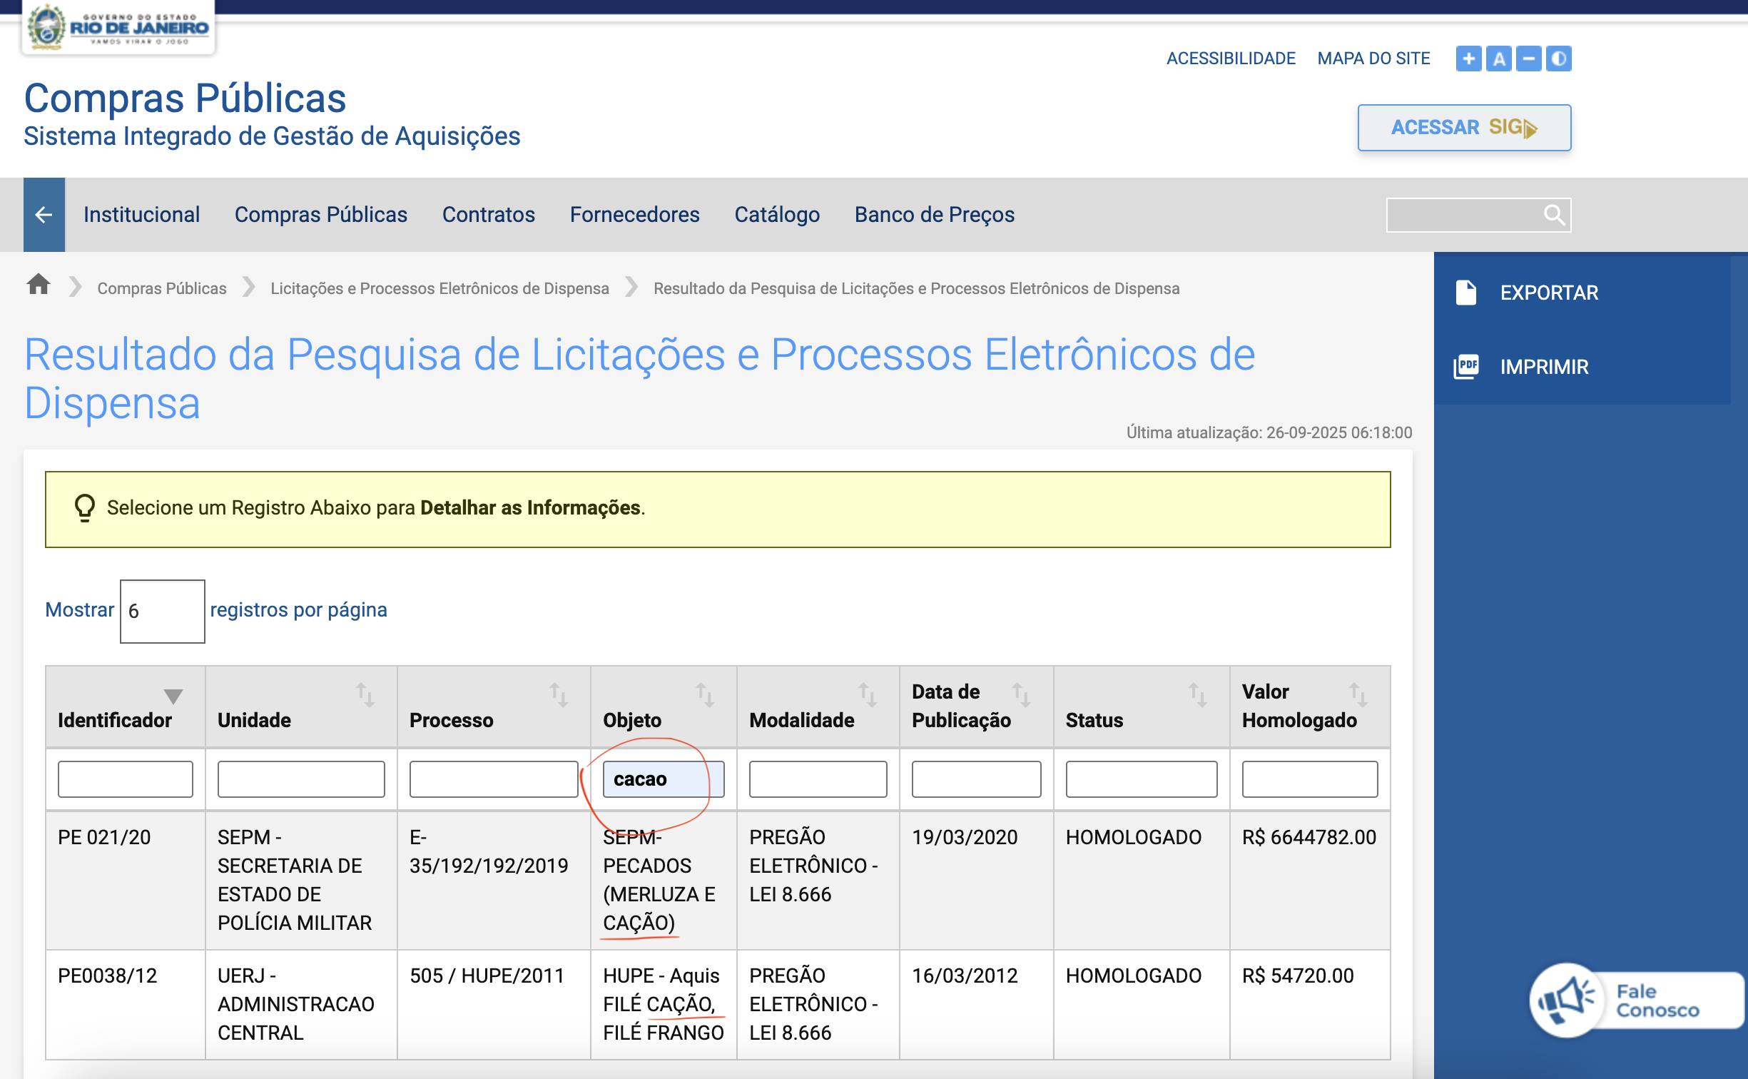Click the ACESSAR SIGA button
The height and width of the screenshot is (1079, 1748).
click(x=1463, y=128)
